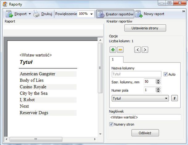This screenshot has height=145, width=188.
Task: Click the Nagłówek text field
Action: [x=145, y=117]
